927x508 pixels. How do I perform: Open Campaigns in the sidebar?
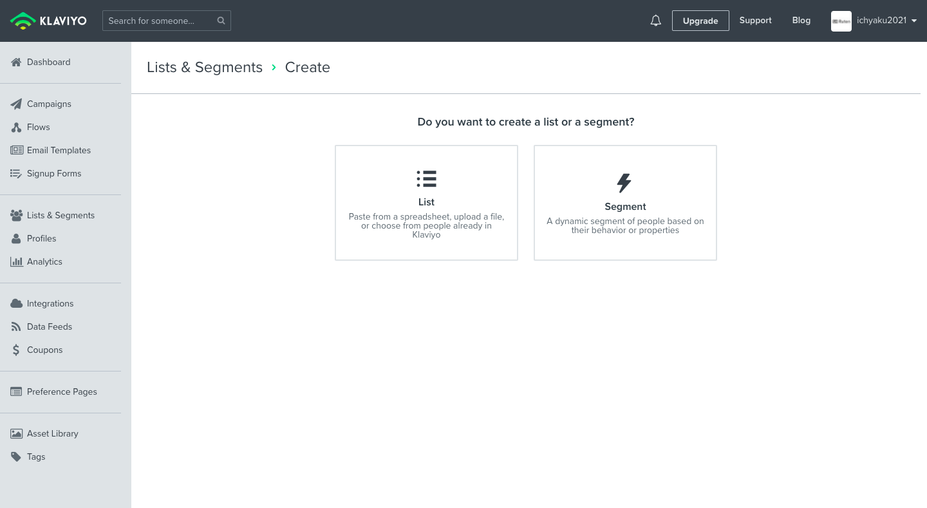pos(49,104)
